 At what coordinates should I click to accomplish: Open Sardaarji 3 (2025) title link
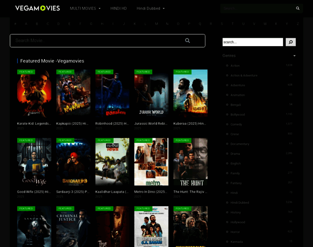[73, 192]
